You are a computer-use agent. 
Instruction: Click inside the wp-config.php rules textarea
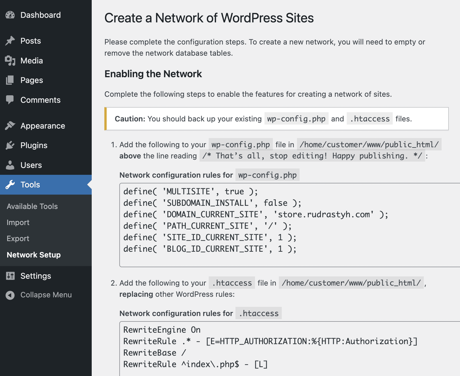pos(290,225)
